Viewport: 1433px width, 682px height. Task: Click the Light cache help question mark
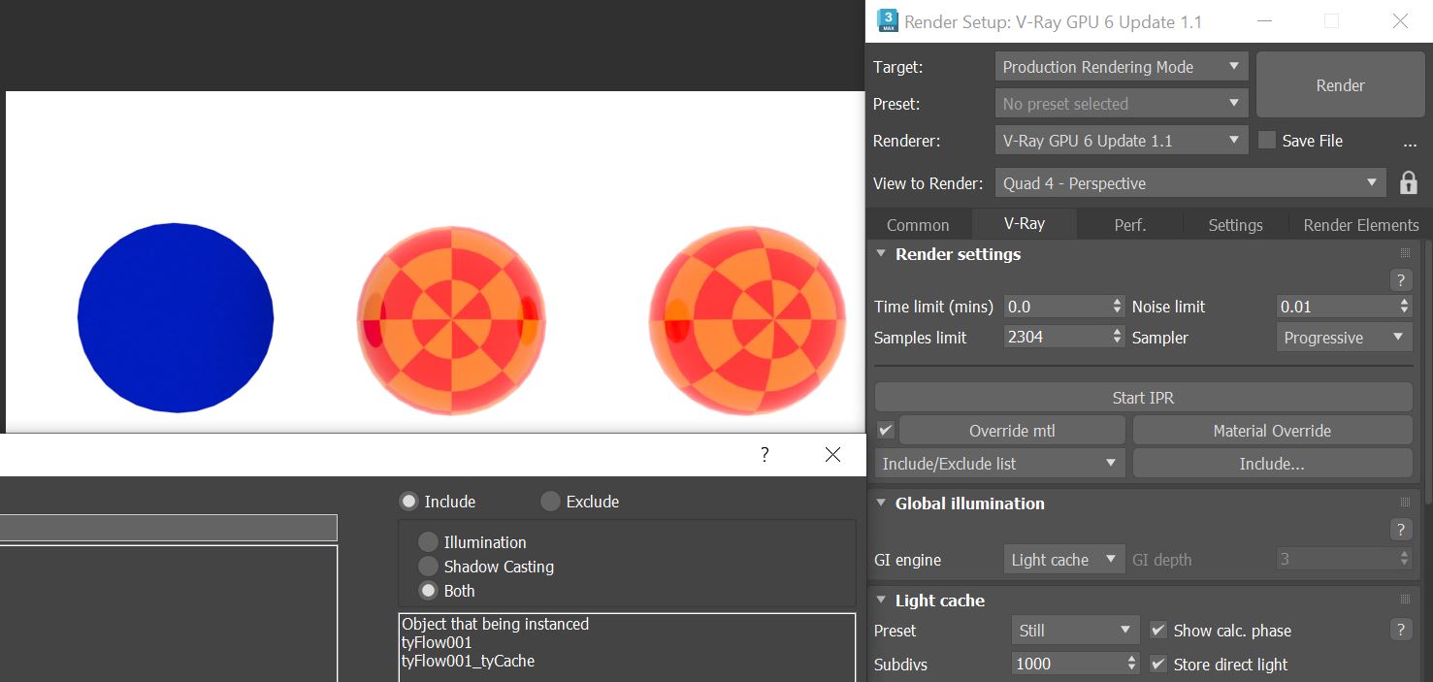coord(1400,630)
